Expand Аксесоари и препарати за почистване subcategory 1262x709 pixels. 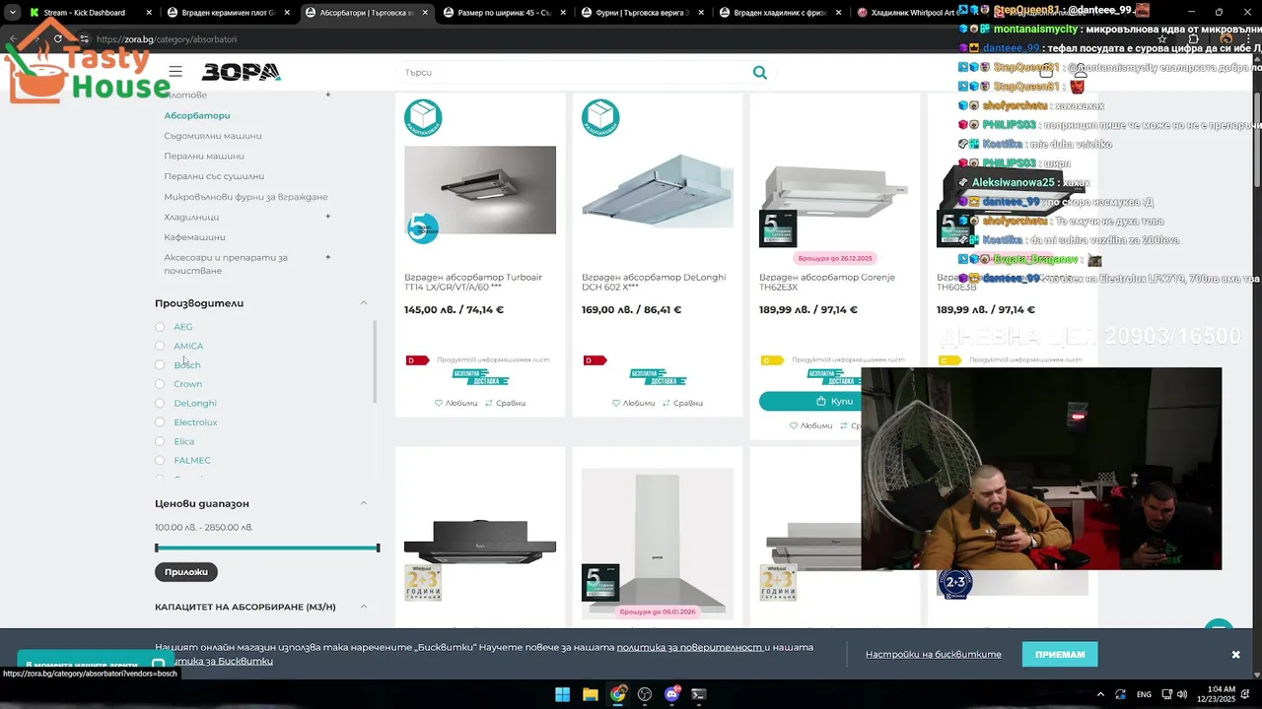(328, 257)
